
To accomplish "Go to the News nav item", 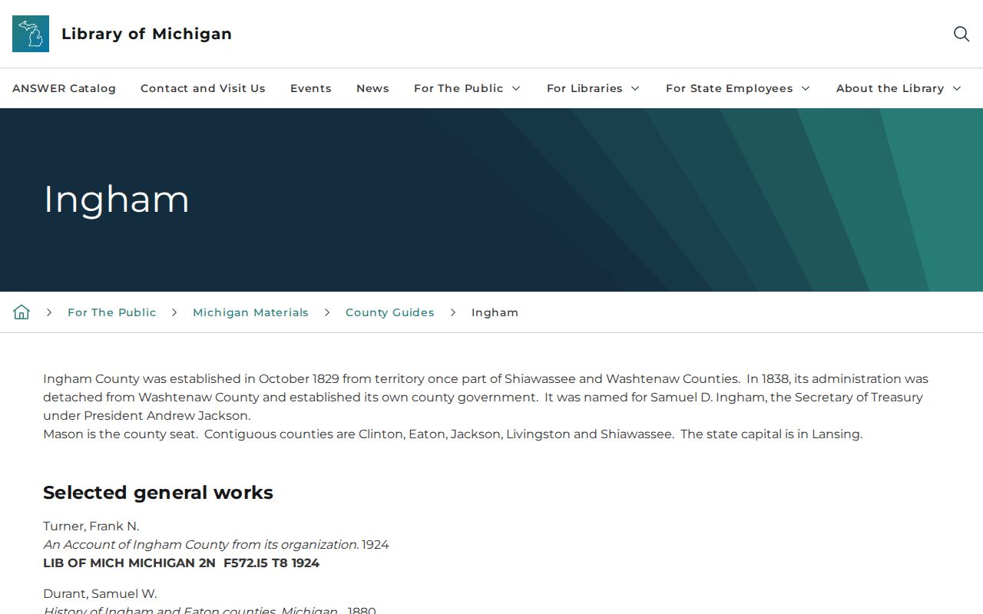I will pyautogui.click(x=372, y=88).
